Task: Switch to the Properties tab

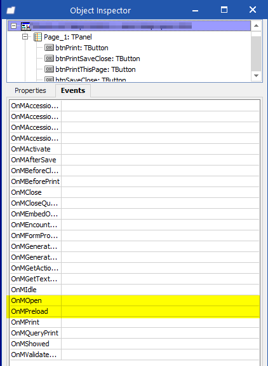Action: (30, 90)
